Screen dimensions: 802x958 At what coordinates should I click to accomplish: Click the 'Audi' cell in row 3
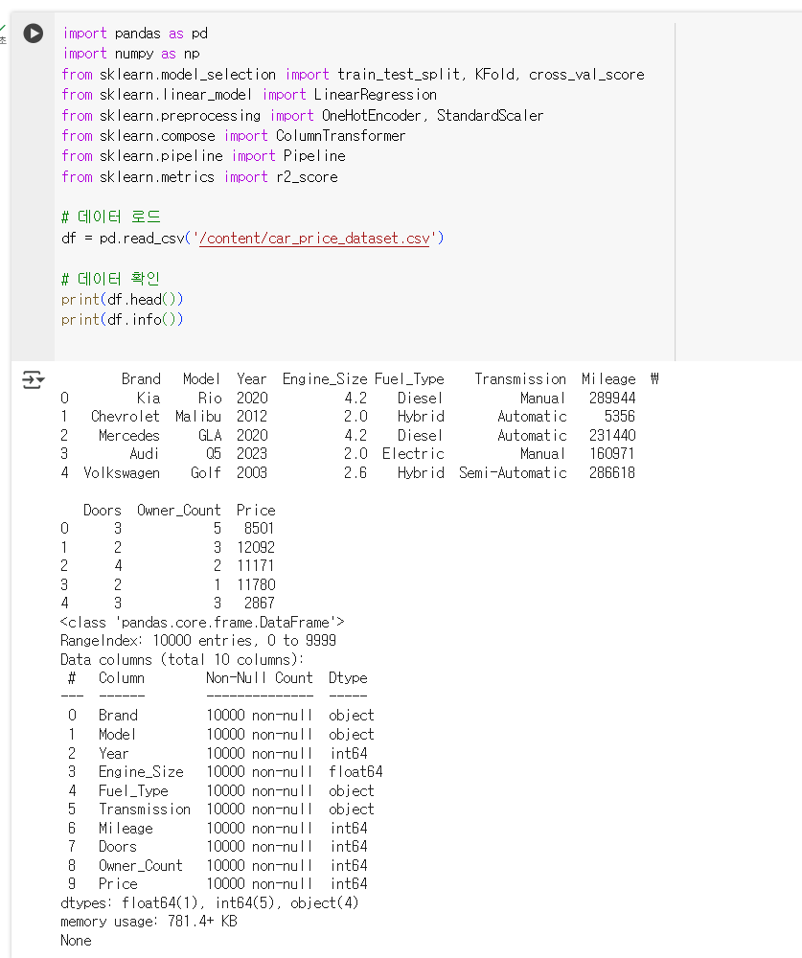(145, 454)
